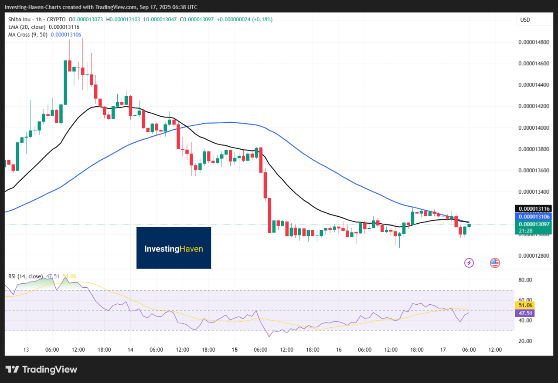Click the Shiba Inu 1h CRYPTO symbol title
The image size is (558, 383).
pos(37,20)
